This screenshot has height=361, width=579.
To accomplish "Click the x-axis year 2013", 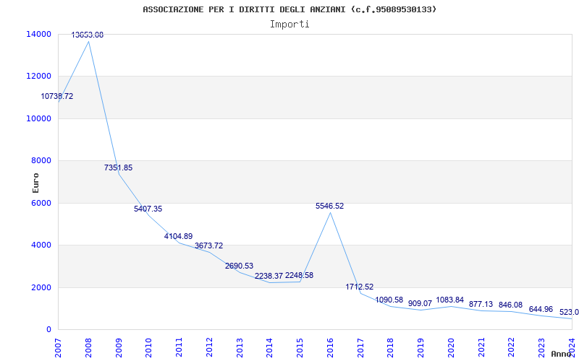I will [240, 348].
